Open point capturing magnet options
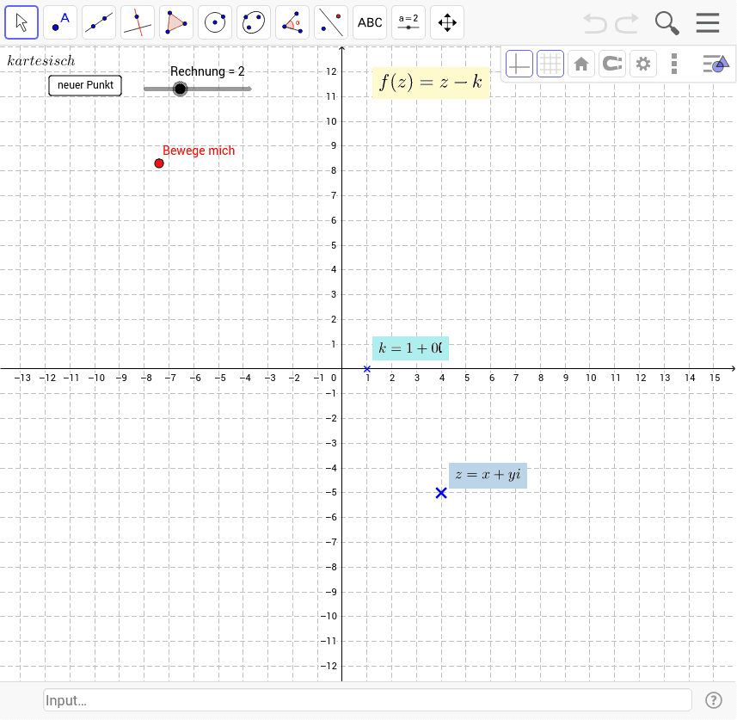This screenshot has width=737, height=720. point(612,64)
